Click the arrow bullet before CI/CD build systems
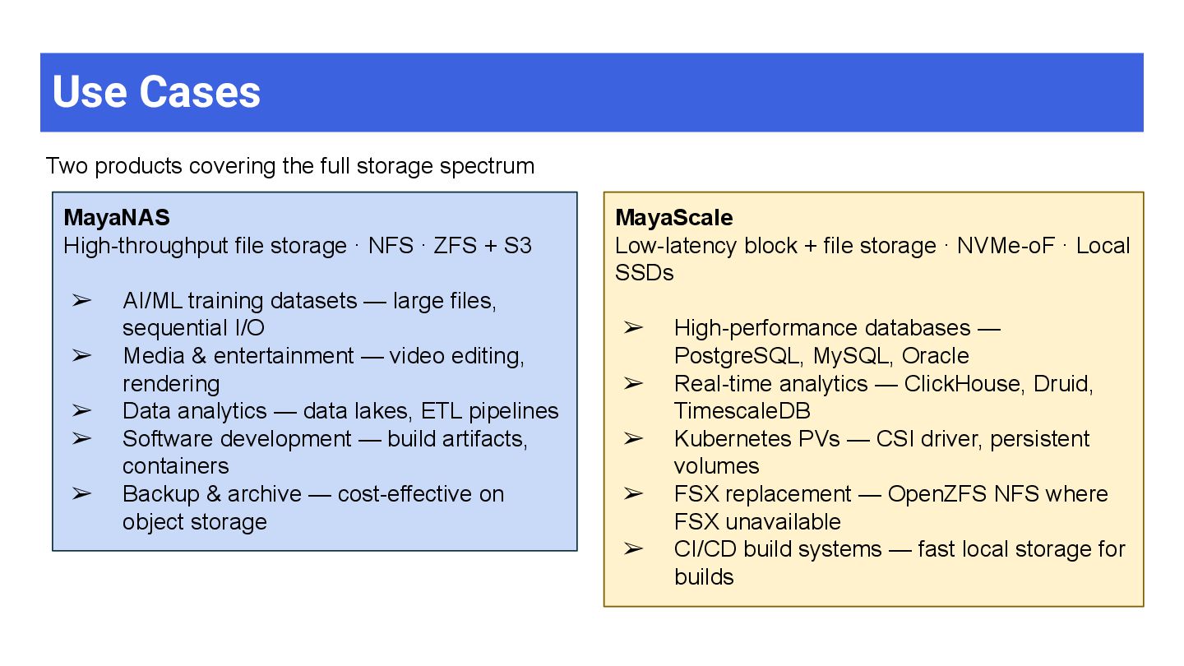This screenshot has height=666, width=1184. tap(632, 549)
